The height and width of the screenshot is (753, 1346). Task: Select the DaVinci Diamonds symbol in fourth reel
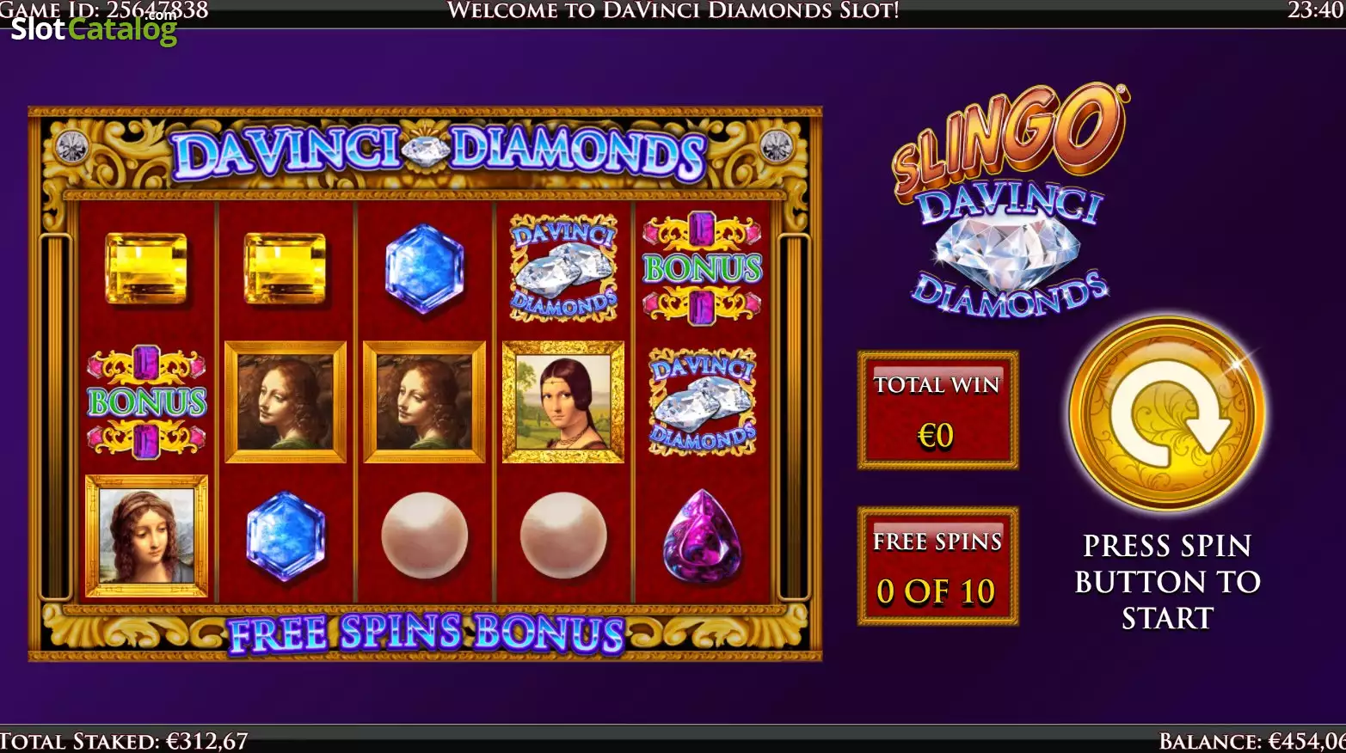563,268
